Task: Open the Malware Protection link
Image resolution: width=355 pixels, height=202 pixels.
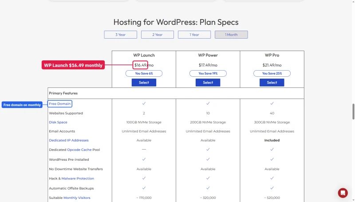Action: click(78, 178)
